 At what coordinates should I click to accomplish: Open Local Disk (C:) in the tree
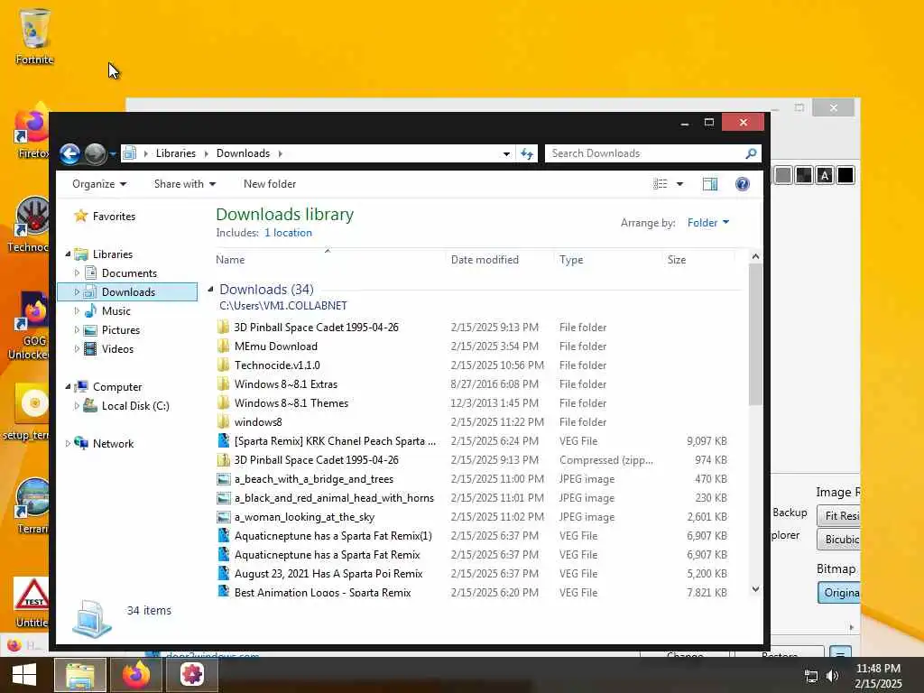135,405
